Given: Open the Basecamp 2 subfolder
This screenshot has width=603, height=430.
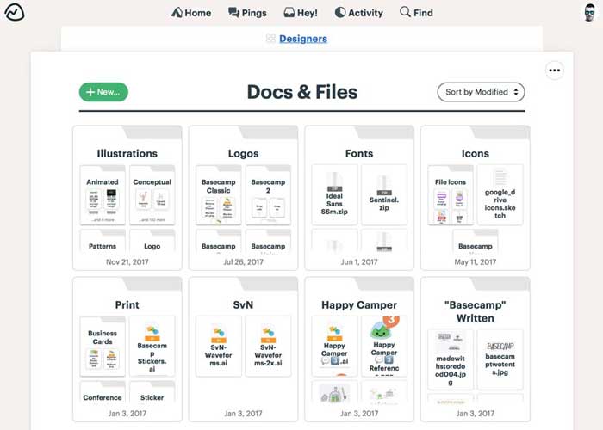Looking at the screenshot, I should point(268,195).
